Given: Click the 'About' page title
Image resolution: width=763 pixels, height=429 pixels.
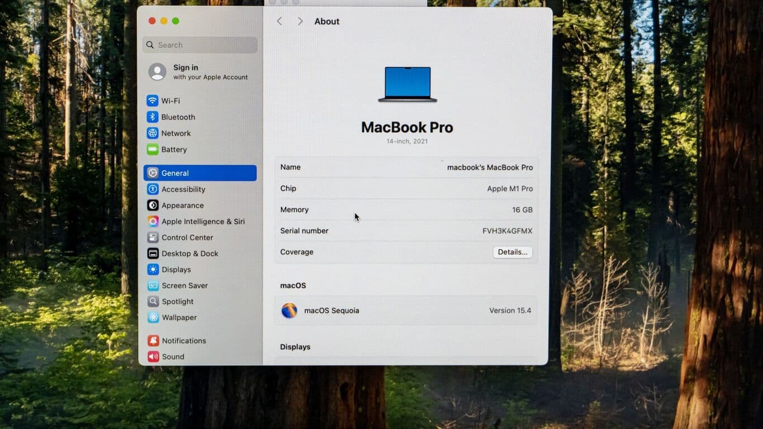Looking at the screenshot, I should [x=326, y=21].
